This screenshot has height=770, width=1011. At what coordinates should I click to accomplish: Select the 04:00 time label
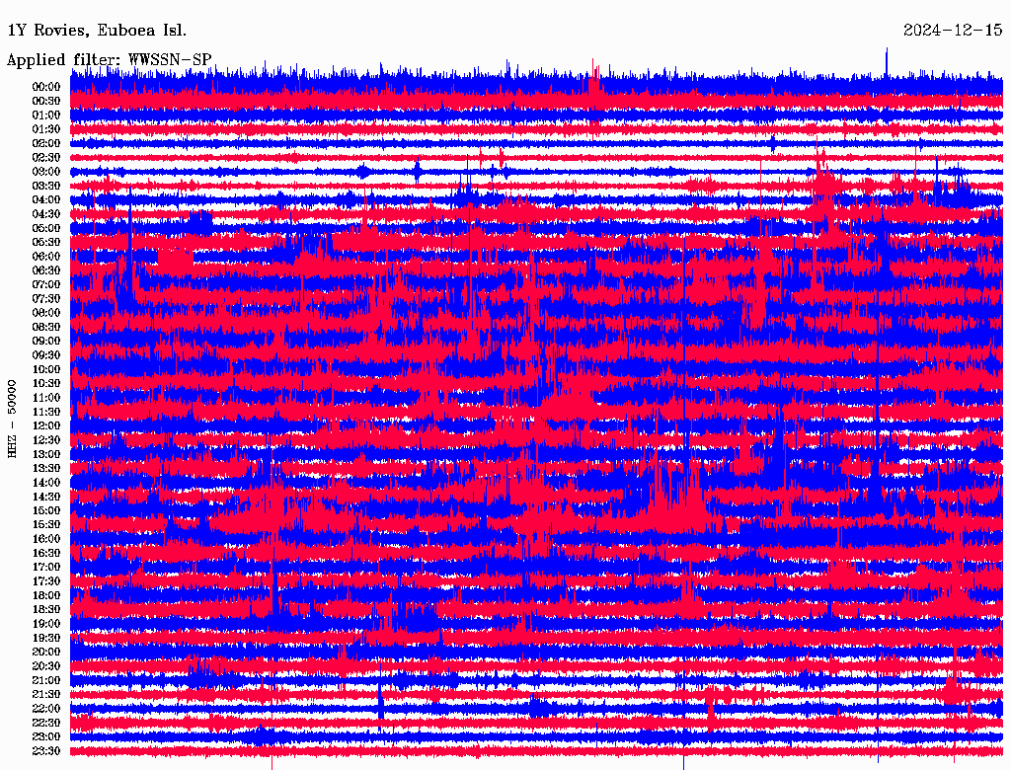coord(46,200)
